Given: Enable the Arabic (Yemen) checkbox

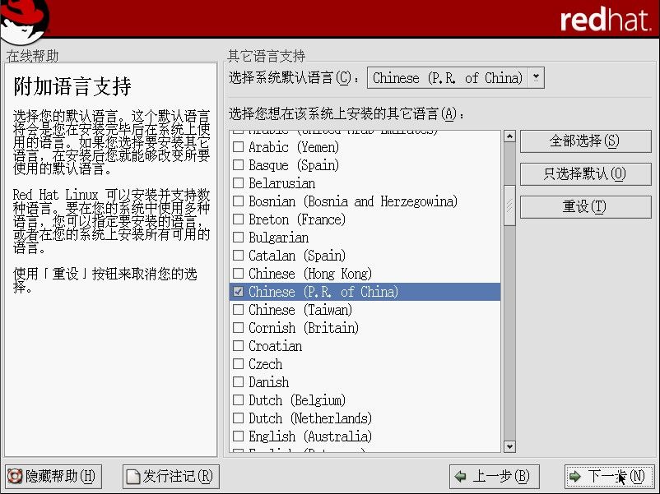Looking at the screenshot, I should coord(238,147).
